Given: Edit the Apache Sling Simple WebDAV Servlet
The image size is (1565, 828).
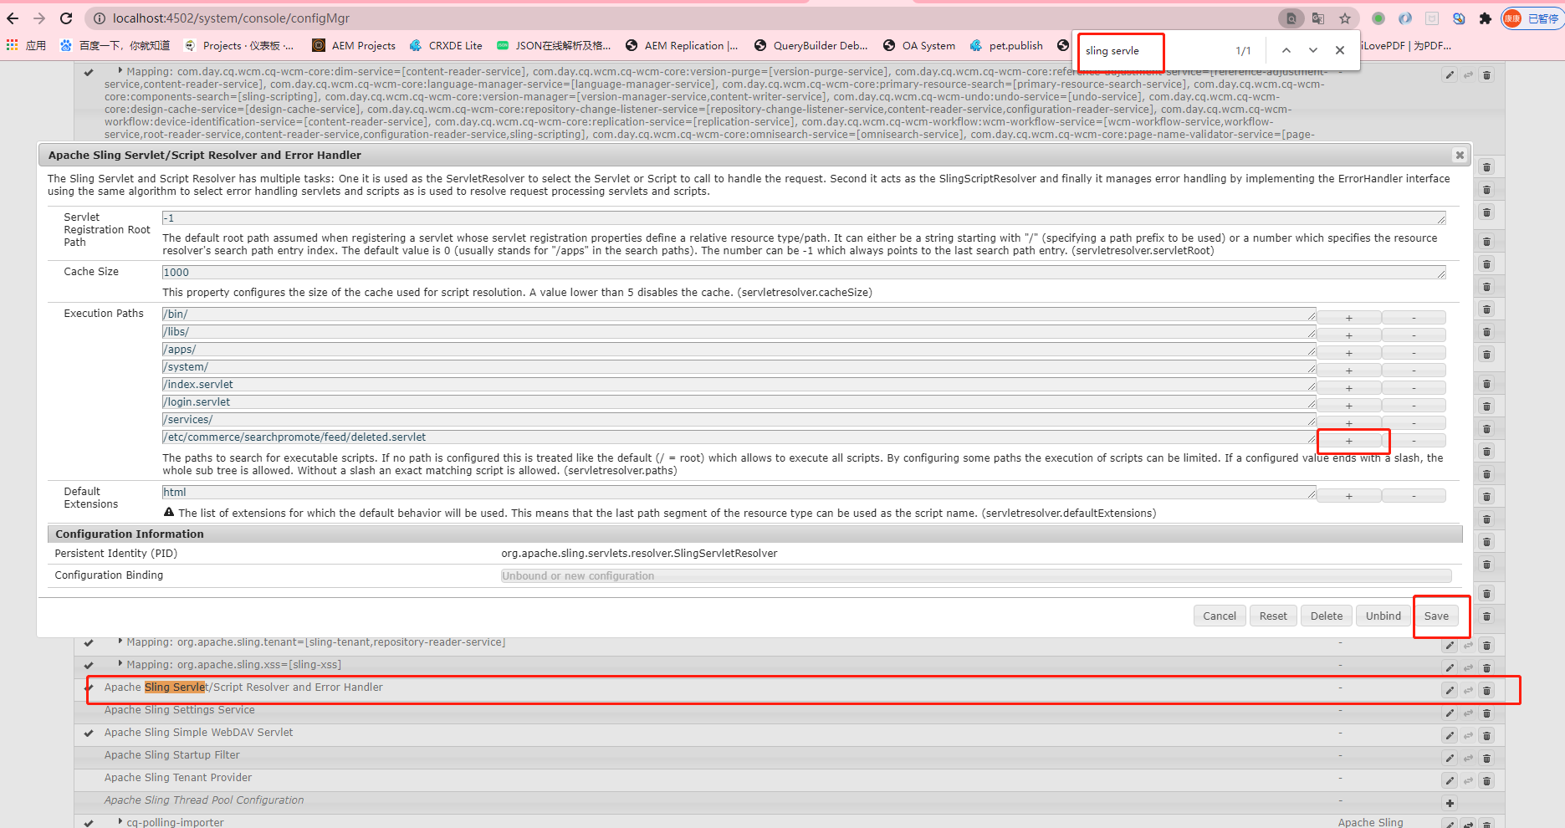Looking at the screenshot, I should pos(1450,735).
